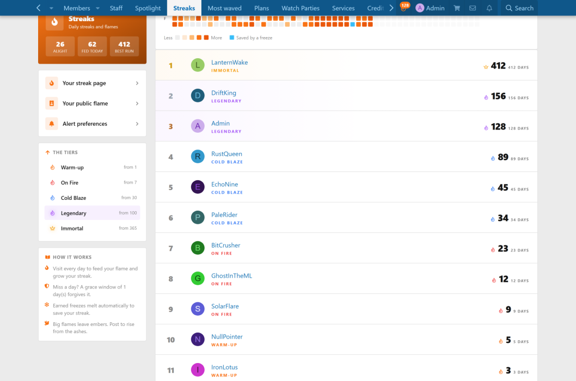
Task: Click the 62 Fed Today stat box
Action: (92, 46)
